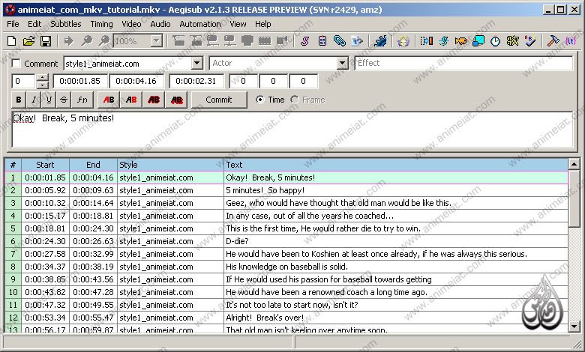Pick outline color with third AB button
The image size is (585, 352).
[x=154, y=100]
